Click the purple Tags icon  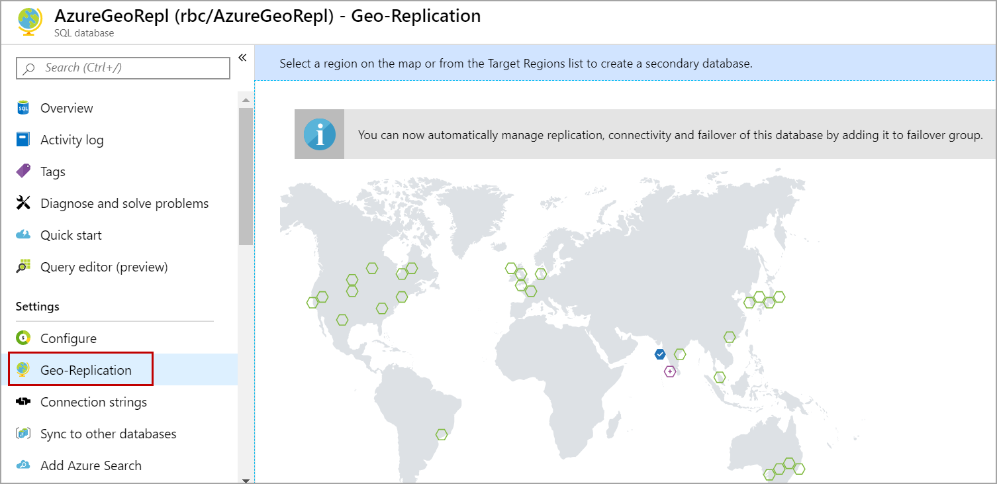[x=23, y=171]
